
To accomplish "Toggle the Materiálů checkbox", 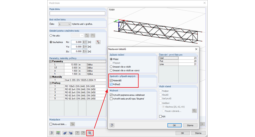I will click(x=111, y=80).
